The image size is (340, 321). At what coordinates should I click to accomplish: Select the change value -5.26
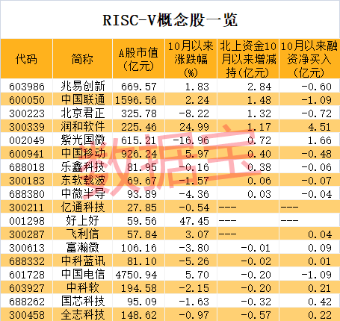point(194,261)
